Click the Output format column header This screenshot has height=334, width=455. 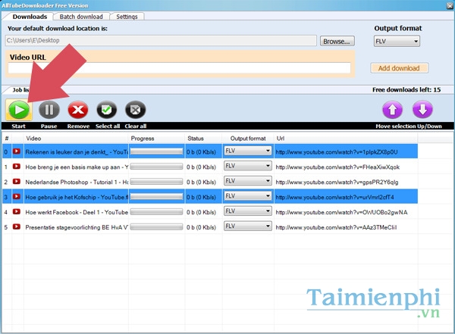pyautogui.click(x=248, y=139)
